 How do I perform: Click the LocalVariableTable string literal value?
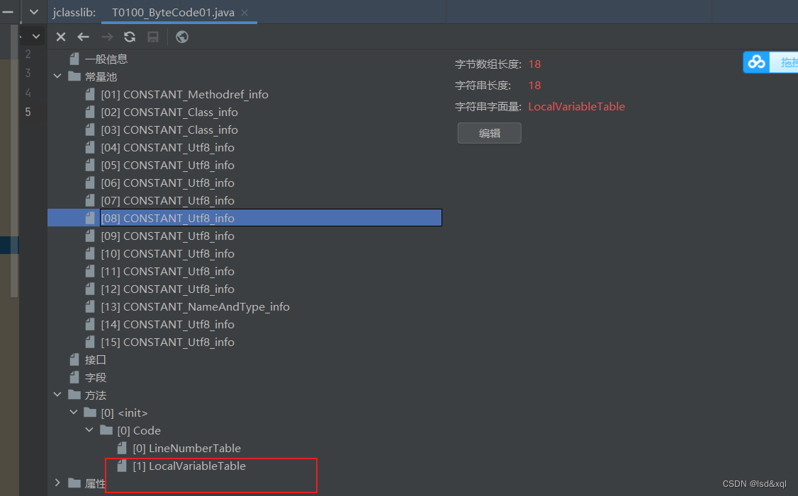click(576, 107)
